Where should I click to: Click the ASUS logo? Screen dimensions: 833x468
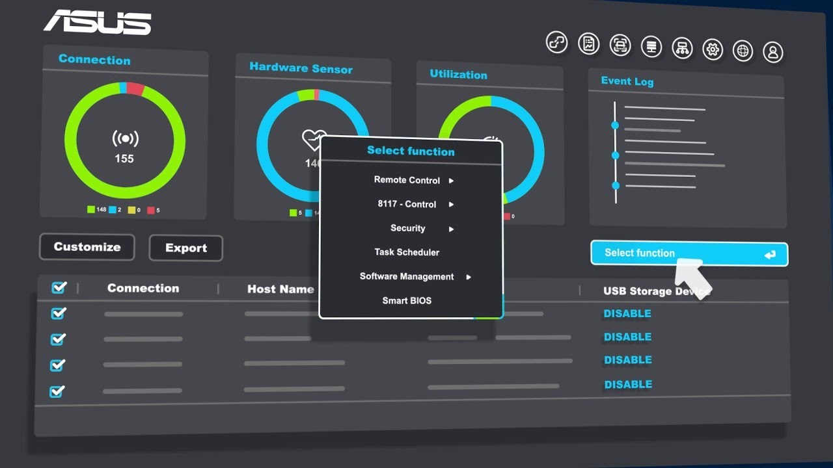(98, 22)
